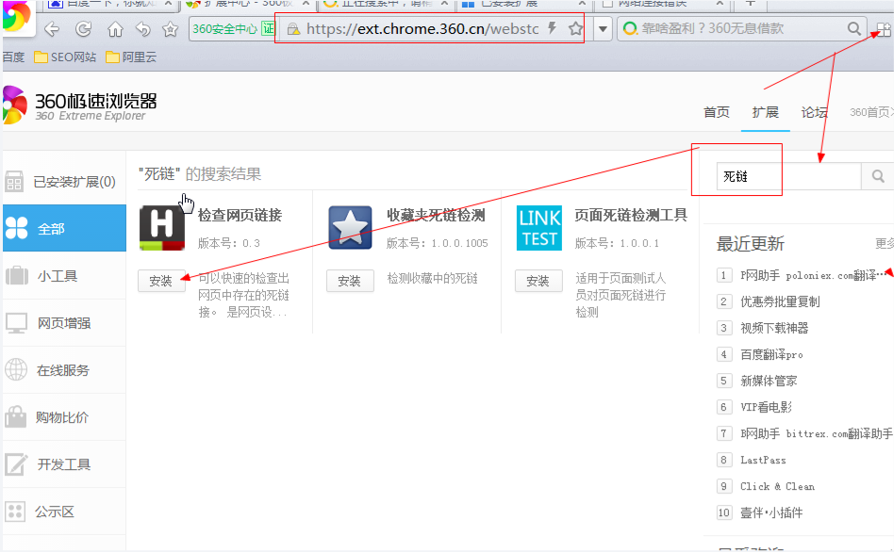Image resolution: width=894 pixels, height=552 pixels.
Task: Open the 百度 bookmark
Action: click(x=14, y=57)
